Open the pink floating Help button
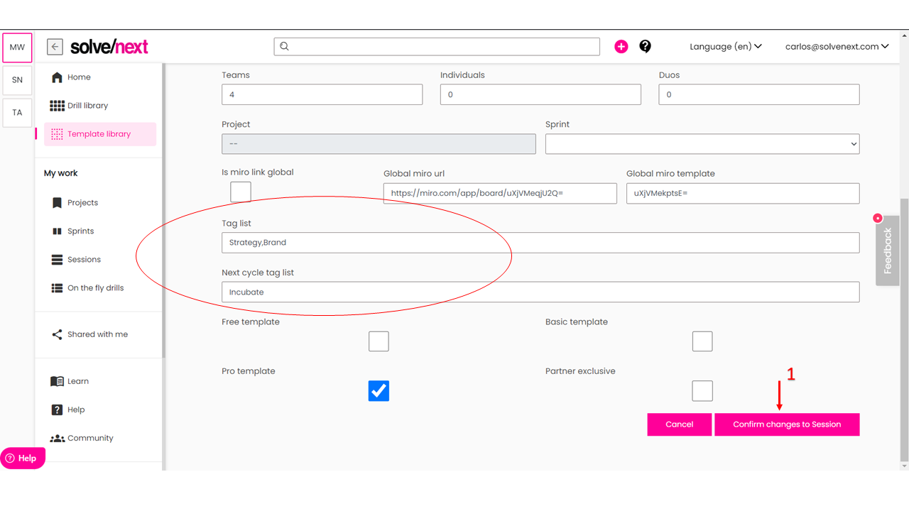Viewport: 909px width, 511px height. [23, 458]
